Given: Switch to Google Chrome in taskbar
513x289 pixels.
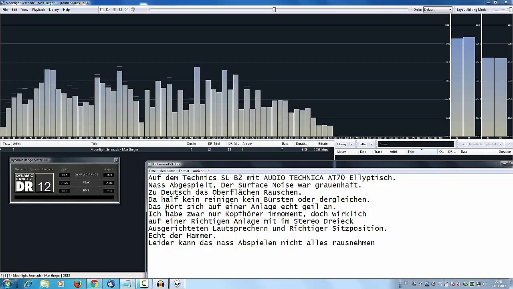Looking at the screenshot, I should [94, 284].
